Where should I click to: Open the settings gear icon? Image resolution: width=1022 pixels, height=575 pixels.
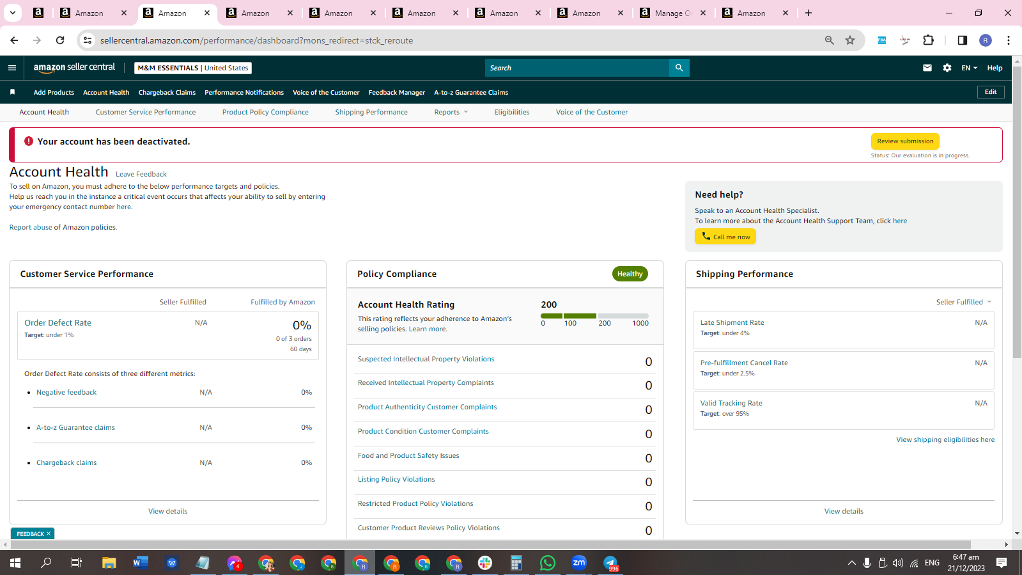click(947, 68)
